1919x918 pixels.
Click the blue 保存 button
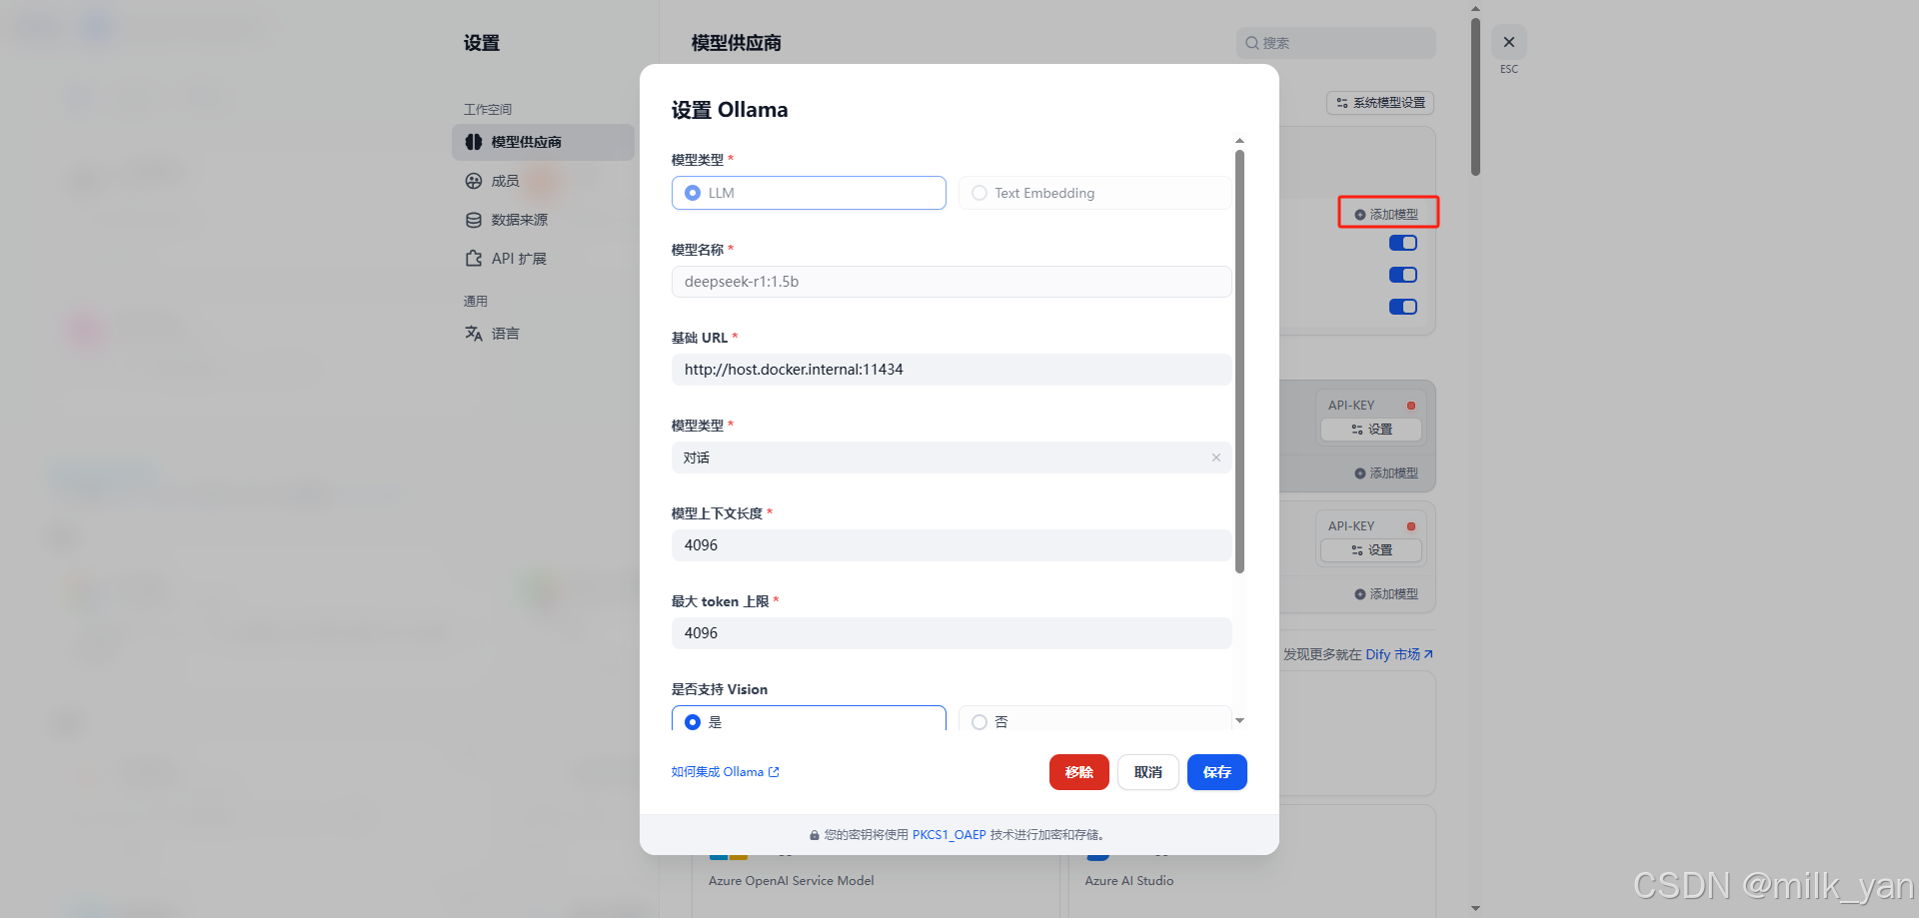pyautogui.click(x=1217, y=772)
